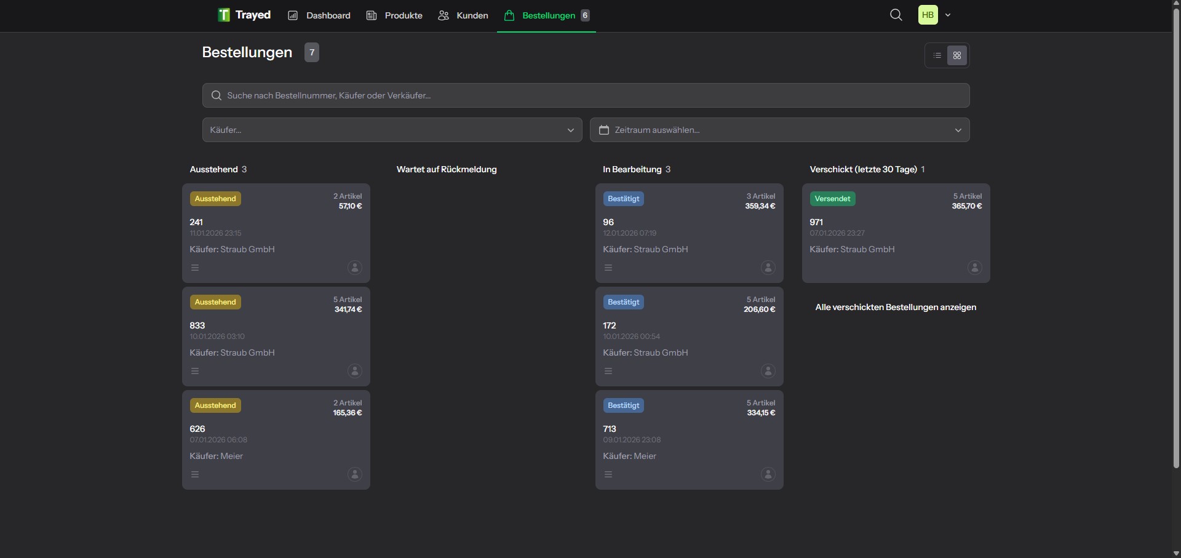Open the lines menu icon on order 833
The height and width of the screenshot is (558, 1181).
(195, 371)
